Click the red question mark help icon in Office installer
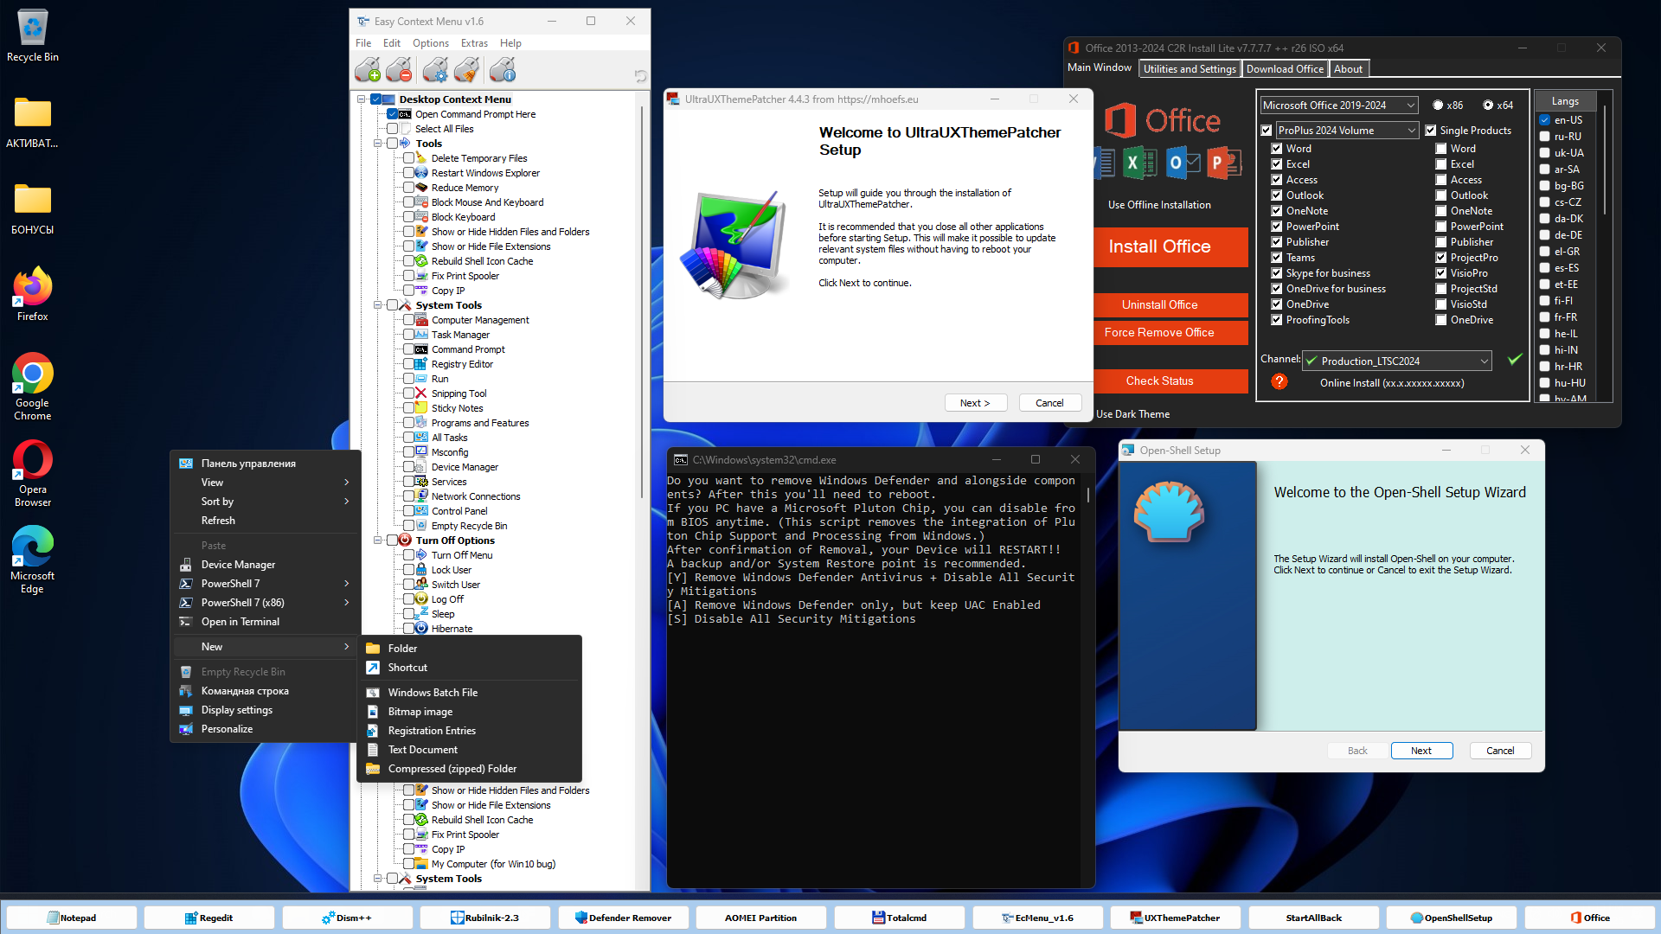The width and height of the screenshot is (1661, 934). click(x=1279, y=381)
